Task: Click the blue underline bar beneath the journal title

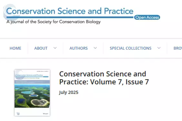Action: click(x=70, y=17)
